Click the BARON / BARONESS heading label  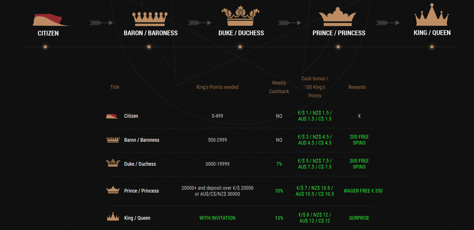[x=151, y=33]
